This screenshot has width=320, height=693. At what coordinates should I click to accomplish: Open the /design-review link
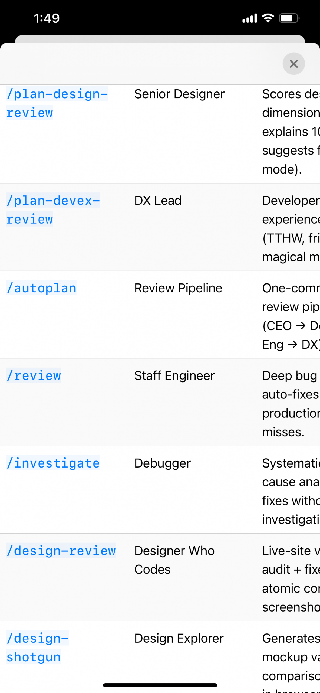[x=61, y=550]
